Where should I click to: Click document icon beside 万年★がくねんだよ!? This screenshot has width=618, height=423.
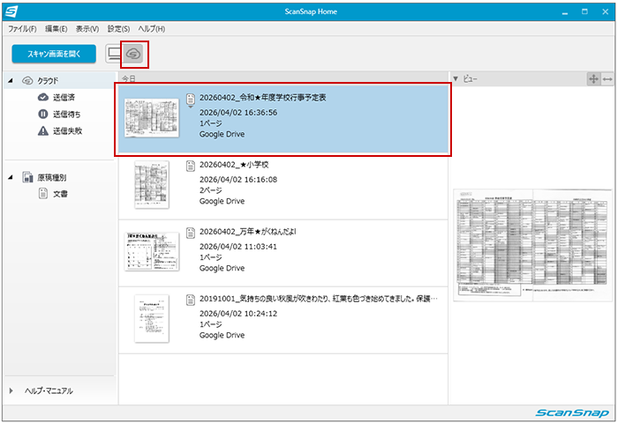(x=191, y=233)
